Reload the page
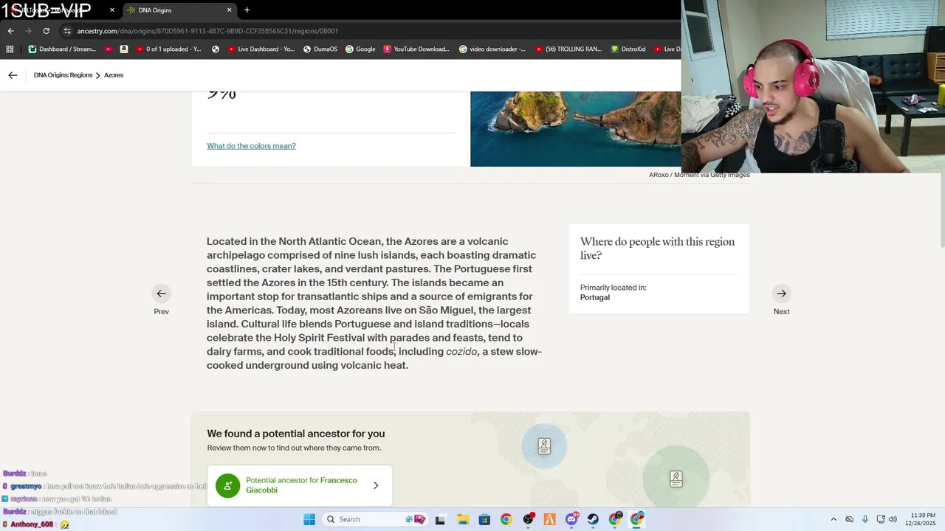The image size is (945, 531). (46, 31)
